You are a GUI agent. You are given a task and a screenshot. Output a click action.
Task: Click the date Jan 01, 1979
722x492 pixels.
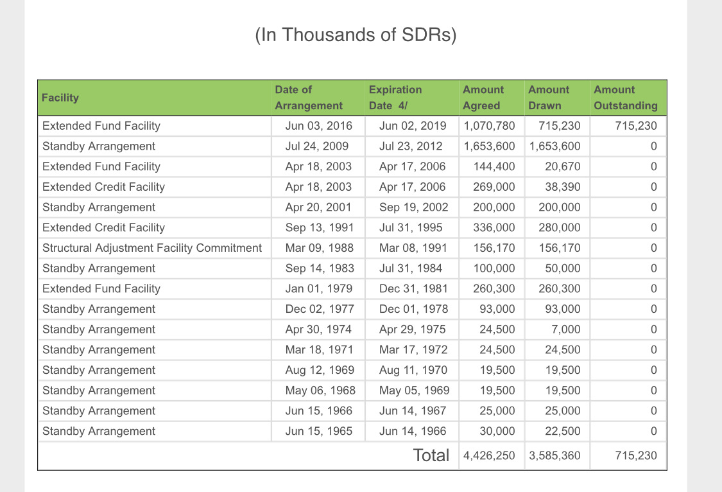(318, 288)
